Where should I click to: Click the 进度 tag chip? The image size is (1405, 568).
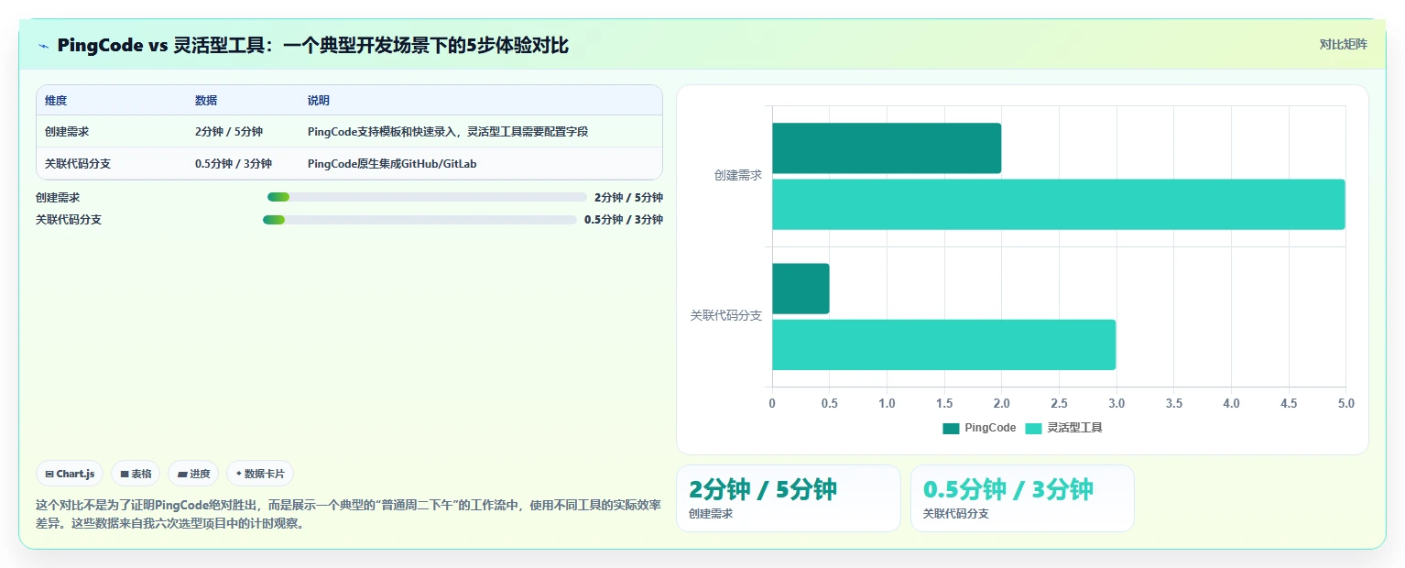pos(193,474)
